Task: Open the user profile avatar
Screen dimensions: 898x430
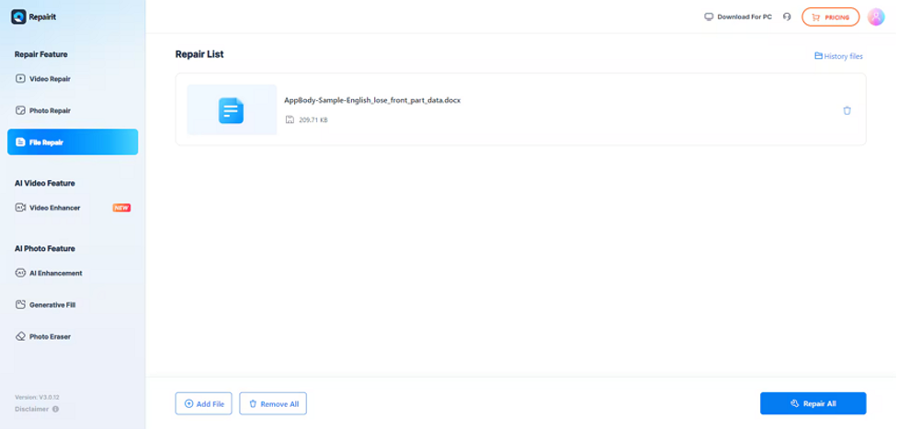Action: (876, 17)
